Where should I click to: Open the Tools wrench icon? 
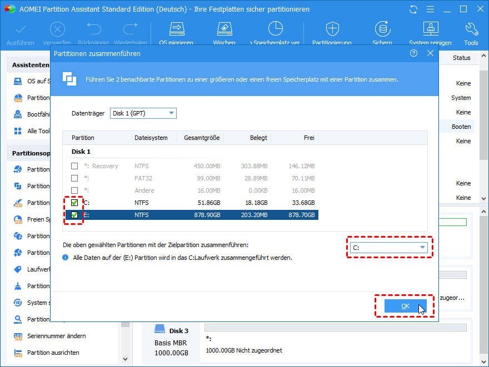click(x=471, y=29)
